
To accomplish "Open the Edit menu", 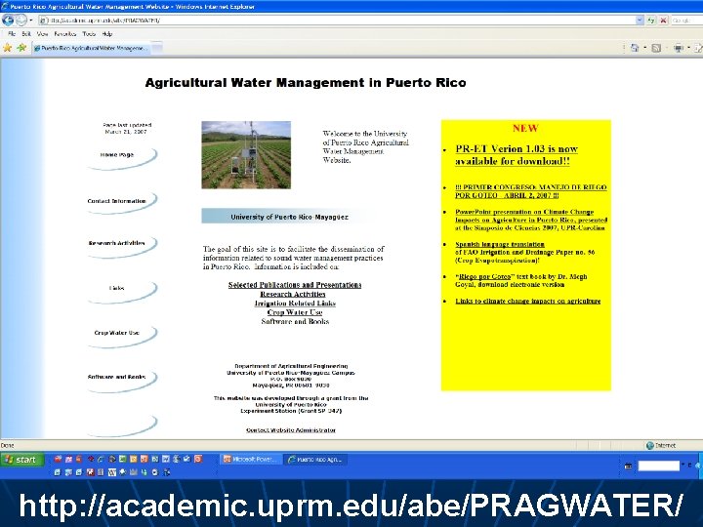I will pos(26,33).
